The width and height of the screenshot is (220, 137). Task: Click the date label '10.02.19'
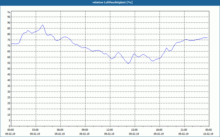[x=208, y=134]
